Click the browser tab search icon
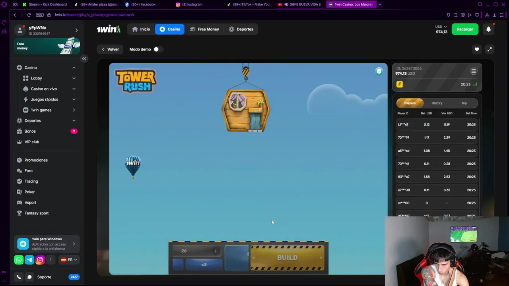Screen dimensions: 509x286 [480, 4]
